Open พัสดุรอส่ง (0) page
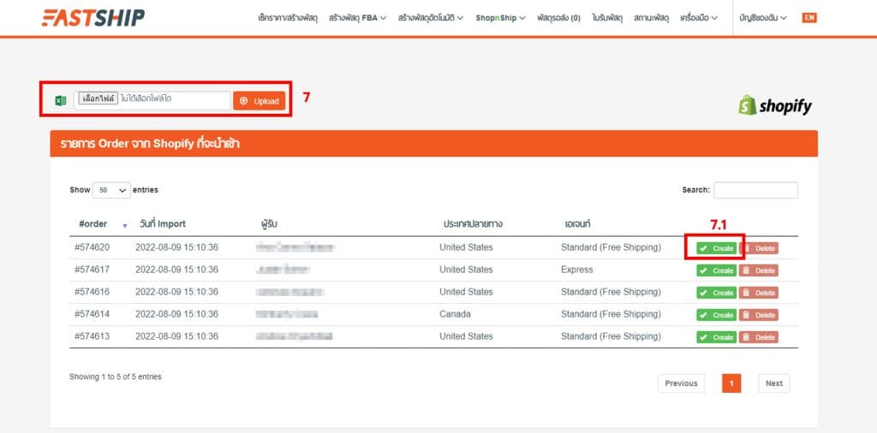 [558, 18]
